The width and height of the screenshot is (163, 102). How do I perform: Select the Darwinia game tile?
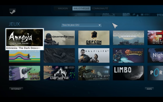(59, 73)
